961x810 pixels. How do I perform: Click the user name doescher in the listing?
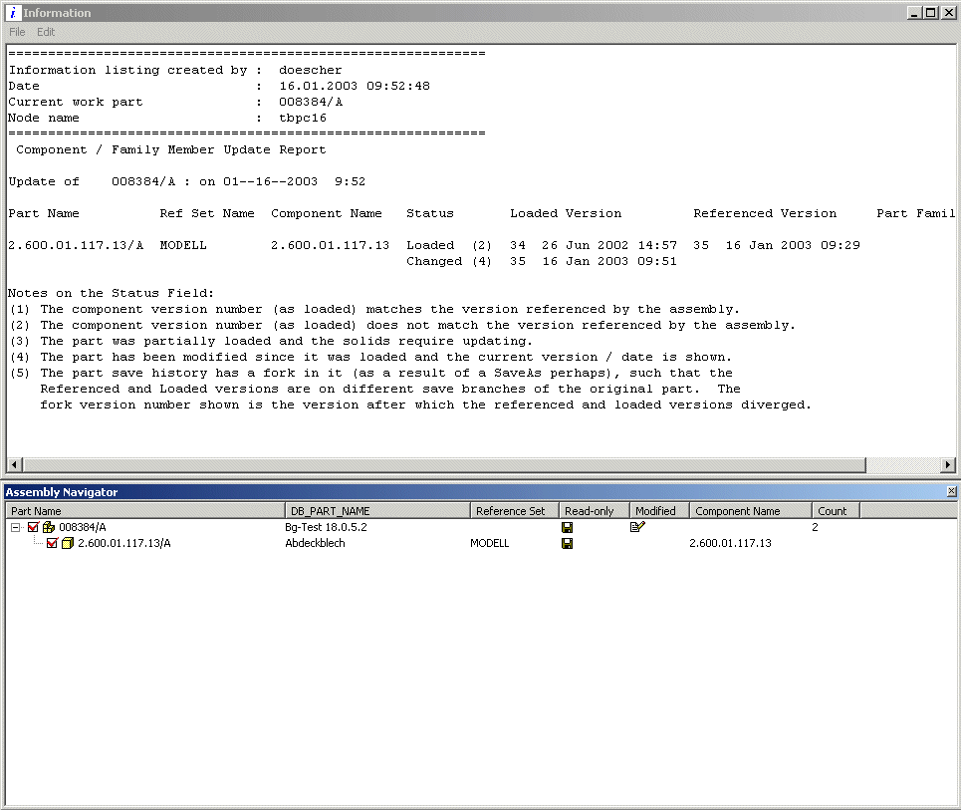(310, 70)
